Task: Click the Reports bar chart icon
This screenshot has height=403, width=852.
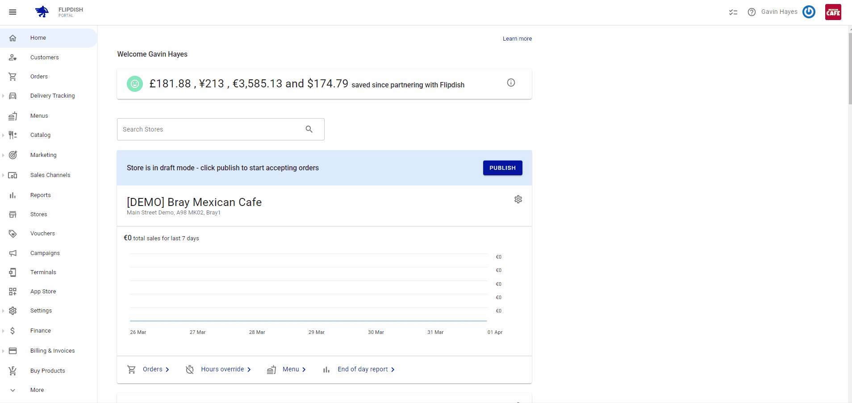Action: pos(13,195)
